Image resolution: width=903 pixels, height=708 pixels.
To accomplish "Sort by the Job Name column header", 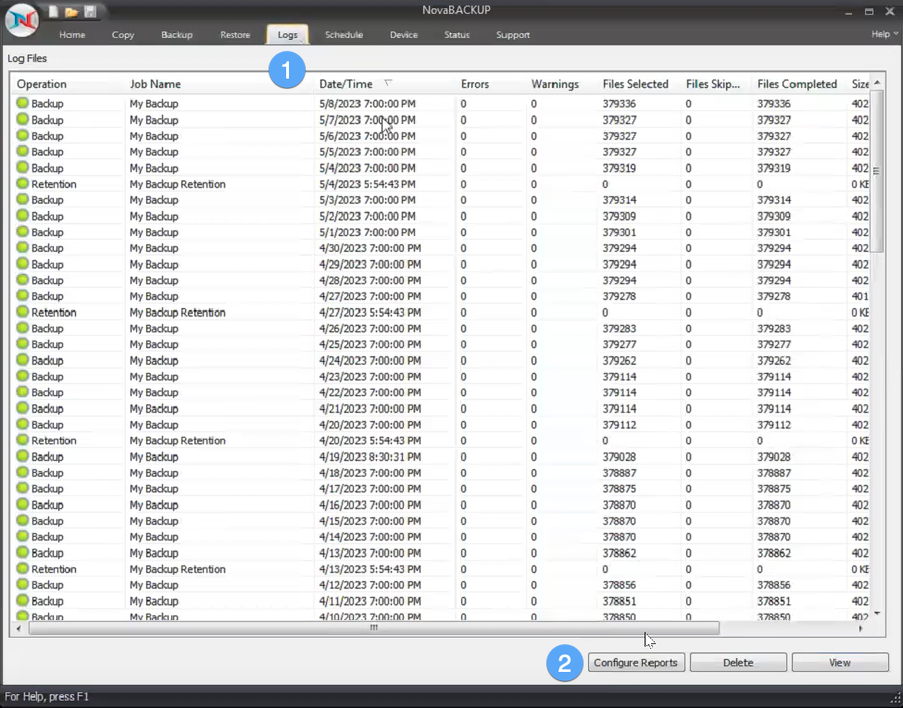I will click(156, 84).
